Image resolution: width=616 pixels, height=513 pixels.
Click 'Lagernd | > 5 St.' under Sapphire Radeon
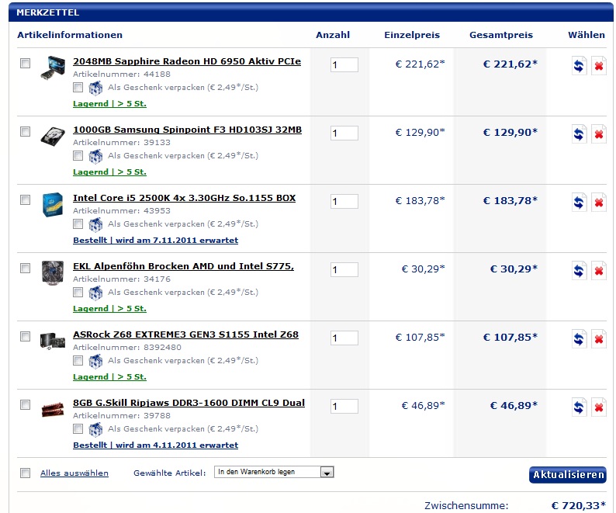pyautogui.click(x=109, y=104)
